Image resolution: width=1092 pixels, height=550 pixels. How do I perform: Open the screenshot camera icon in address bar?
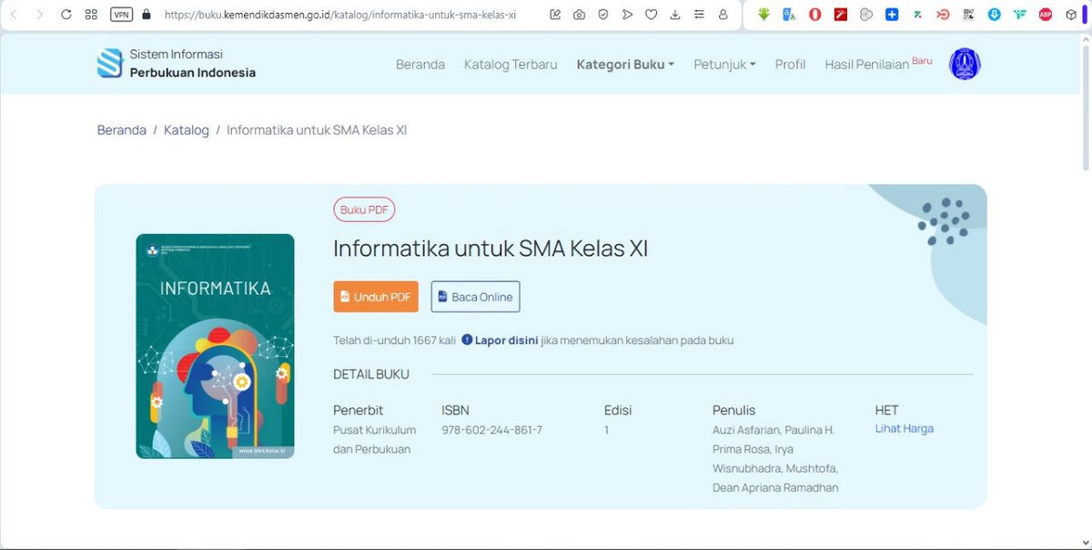pyautogui.click(x=579, y=14)
